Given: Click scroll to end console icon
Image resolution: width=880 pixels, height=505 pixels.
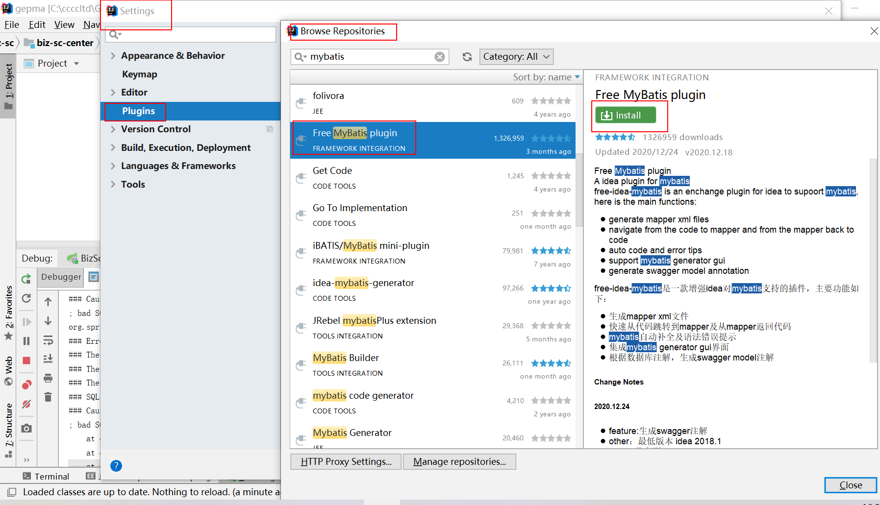Looking at the screenshot, I should tap(48, 359).
